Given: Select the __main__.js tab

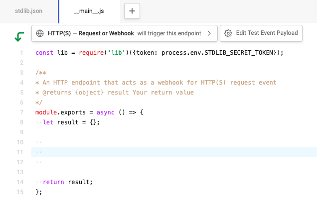Looking at the screenshot, I should (x=89, y=11).
